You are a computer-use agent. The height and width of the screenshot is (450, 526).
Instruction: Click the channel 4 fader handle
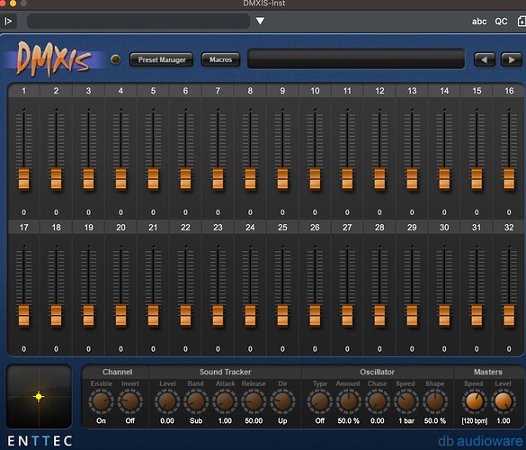[x=120, y=179]
